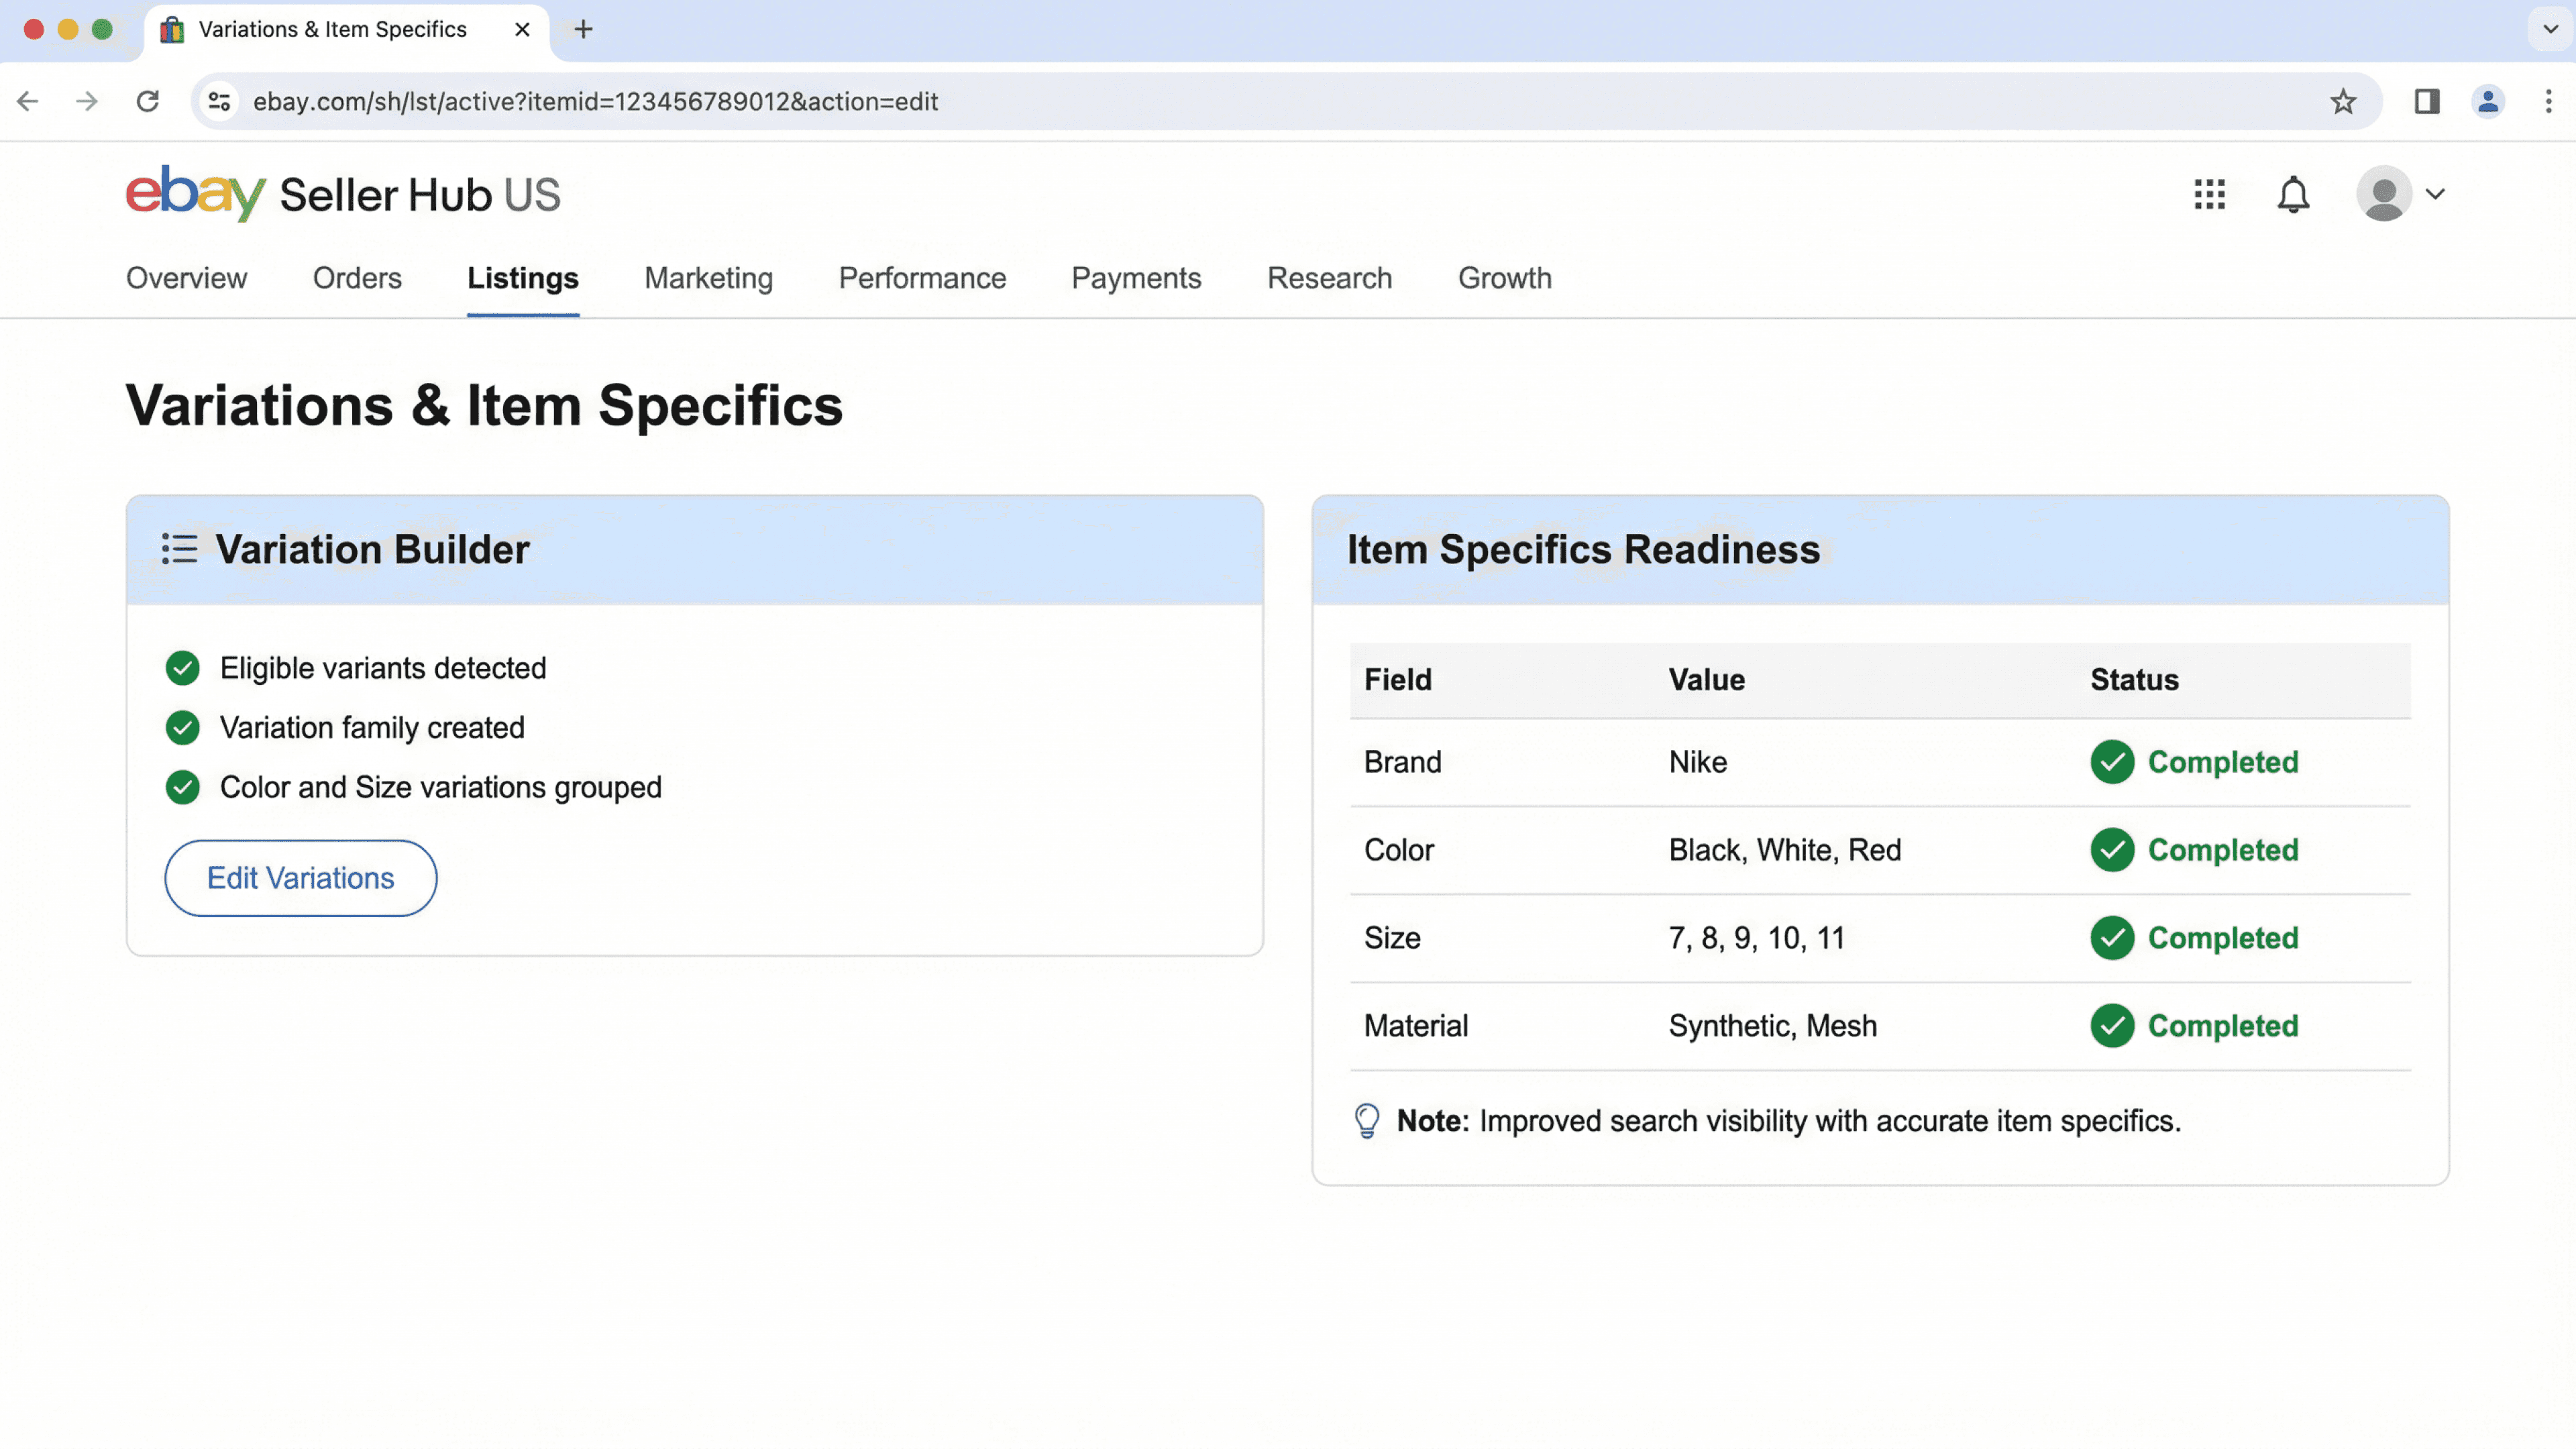Open the Chrome three-dot menu
This screenshot has height=1449, width=2576.
(x=2548, y=101)
